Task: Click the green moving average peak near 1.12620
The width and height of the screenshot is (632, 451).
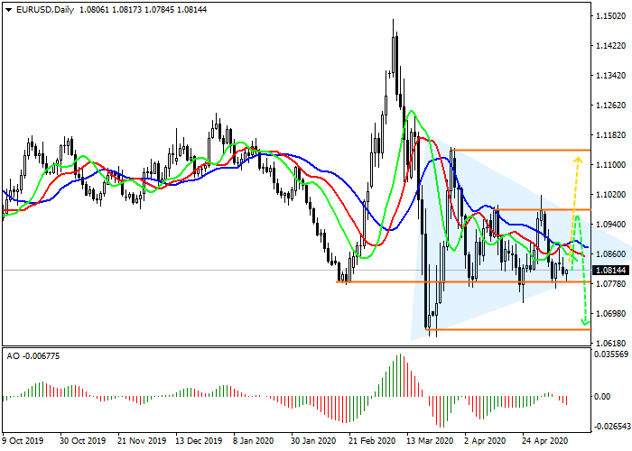Action: [412, 113]
